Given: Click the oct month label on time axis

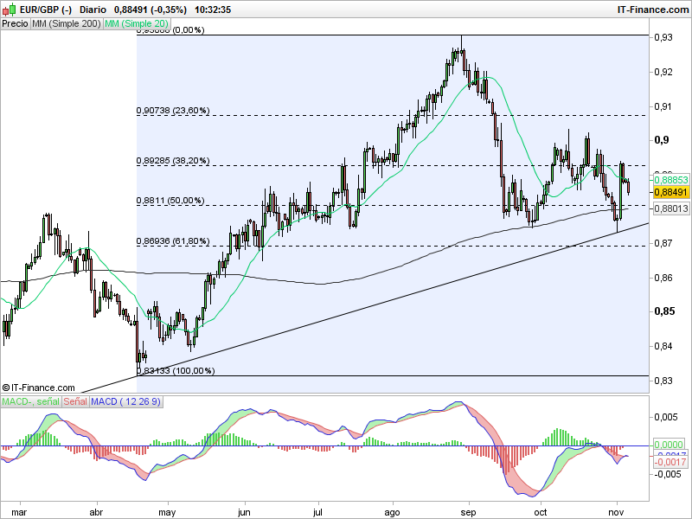Looking at the screenshot, I should [x=540, y=512].
